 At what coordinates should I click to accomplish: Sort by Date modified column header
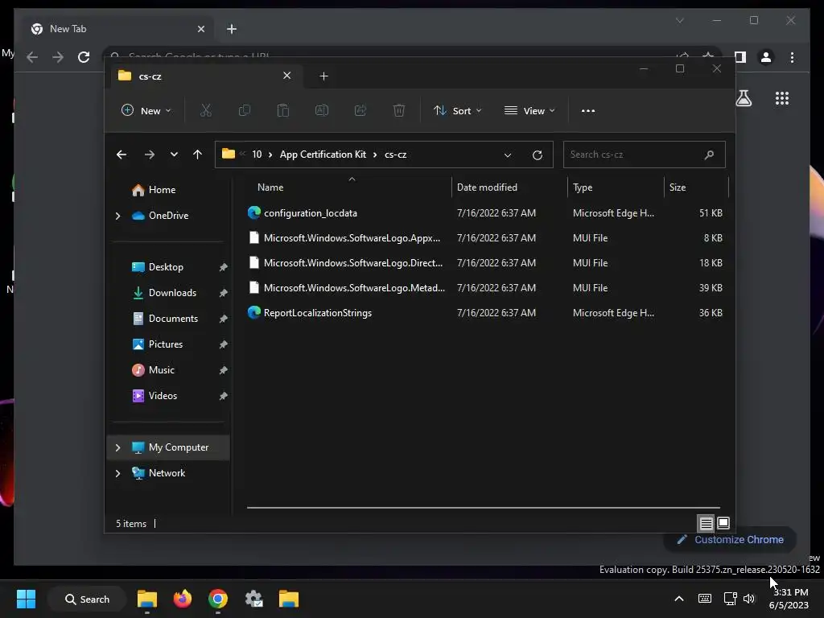tap(509, 187)
